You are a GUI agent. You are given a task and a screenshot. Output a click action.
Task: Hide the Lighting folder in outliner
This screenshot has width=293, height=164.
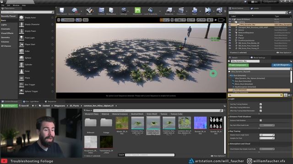(x=230, y=22)
